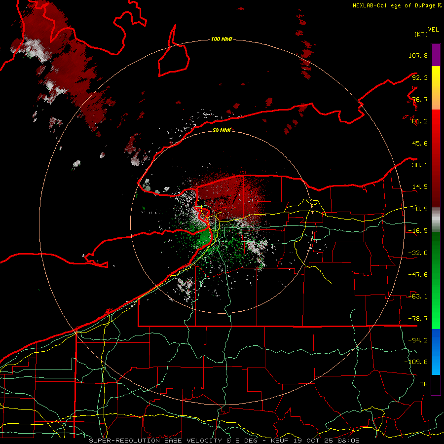Image resolution: width=444 pixels, height=444 pixels.
Task: Select the 76.7 scale value
Action: 420,99
